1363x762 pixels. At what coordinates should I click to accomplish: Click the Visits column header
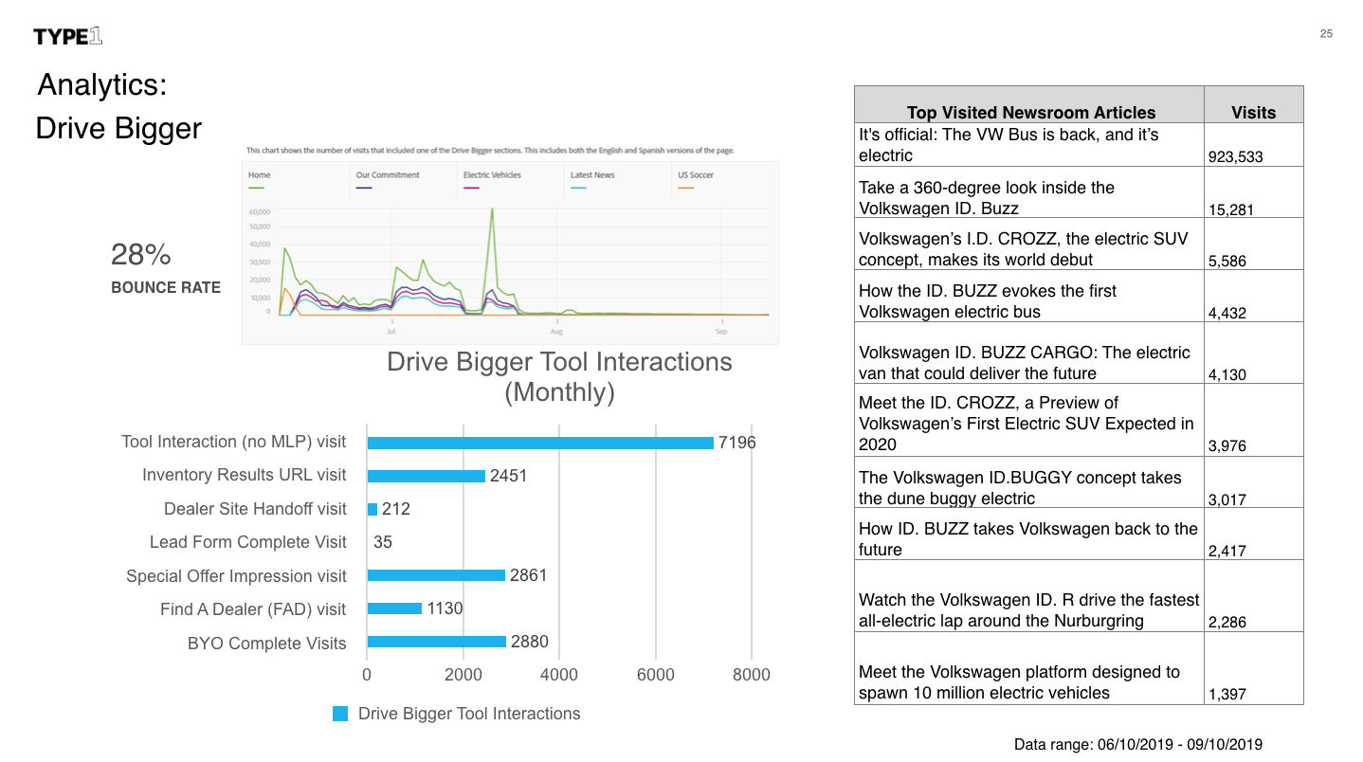(x=1253, y=112)
